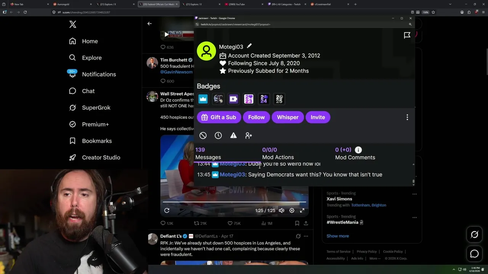Click the Tottenham link
The image size is (488, 274).
360,205
